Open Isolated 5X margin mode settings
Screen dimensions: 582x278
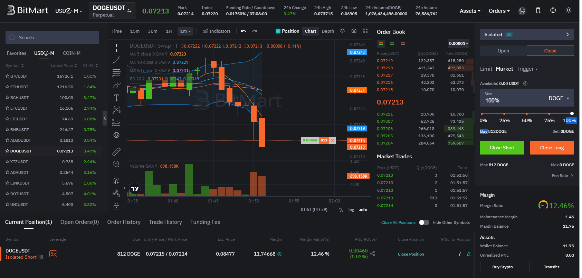[x=527, y=34]
